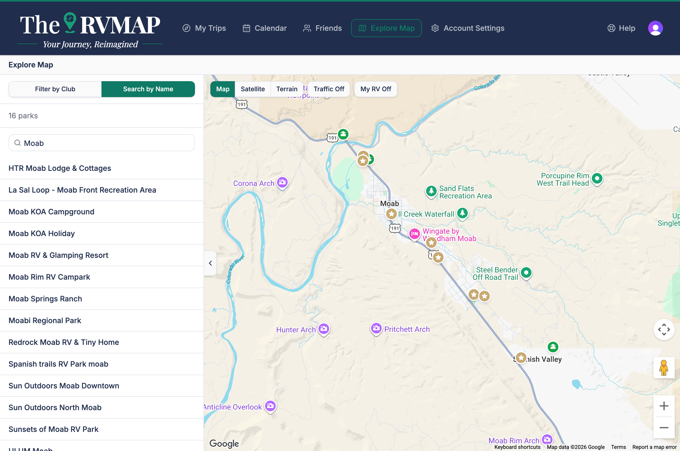Zoom in on the map
Screen dimensions: 680x451
(x=664, y=406)
